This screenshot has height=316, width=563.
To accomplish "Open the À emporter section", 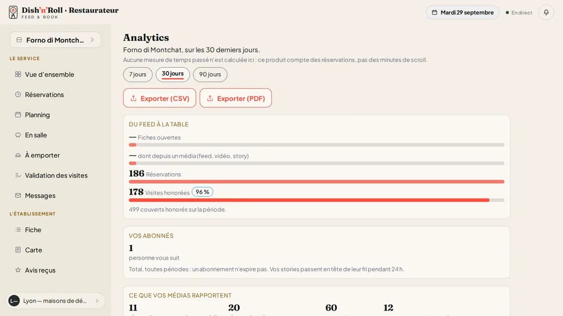I will click(55, 155).
